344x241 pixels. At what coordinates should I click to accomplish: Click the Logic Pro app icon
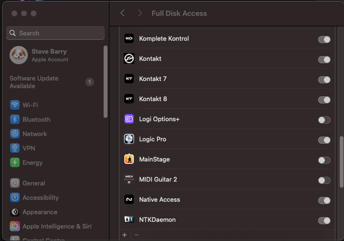[x=129, y=139]
